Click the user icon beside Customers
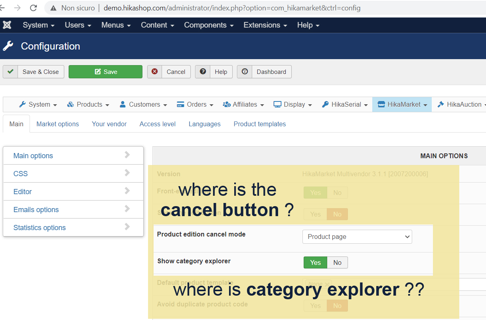The width and height of the screenshot is (486, 320). (x=123, y=104)
